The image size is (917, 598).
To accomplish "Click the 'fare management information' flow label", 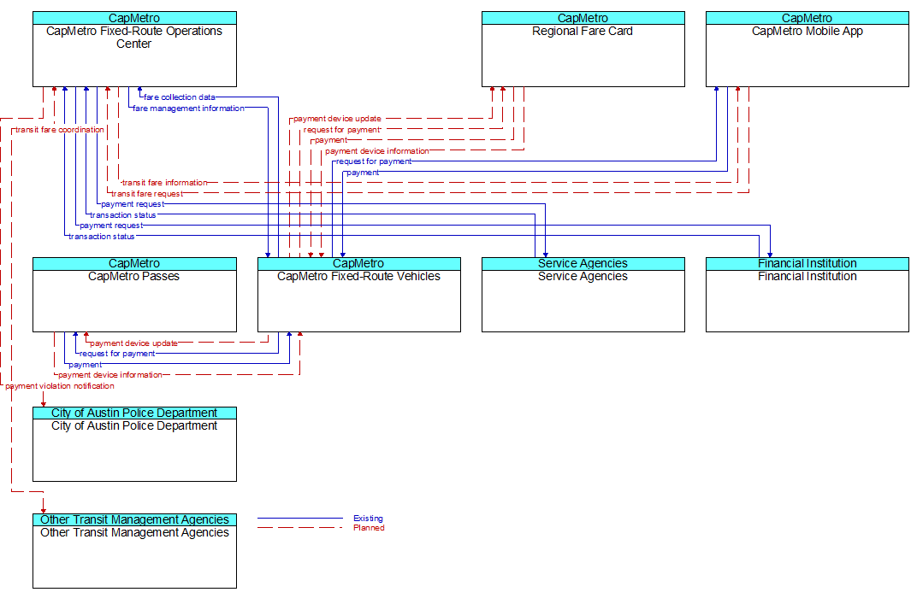I will 188,108.
